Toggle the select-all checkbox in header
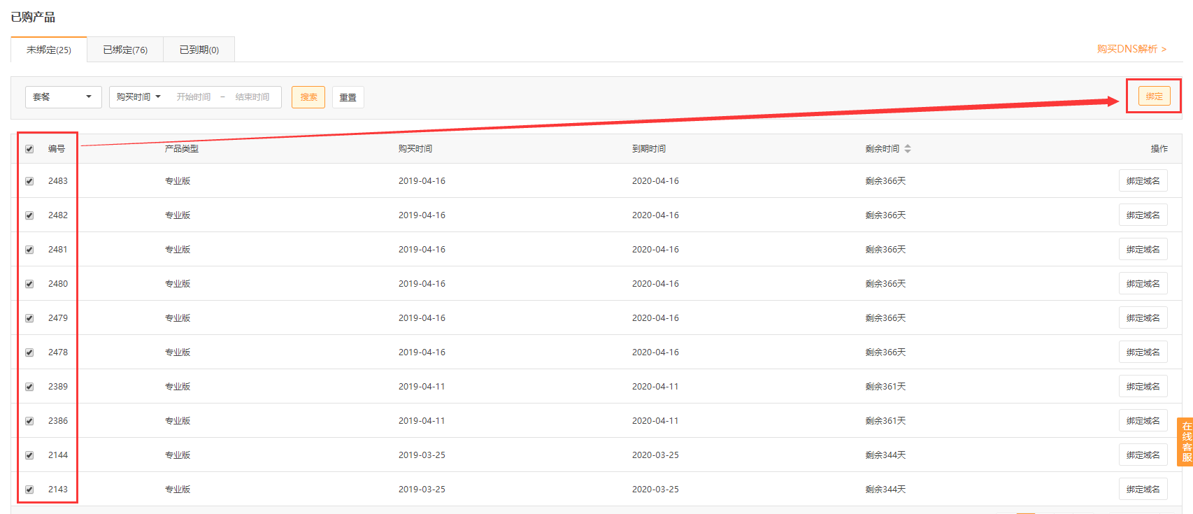This screenshot has width=1193, height=514. pyautogui.click(x=29, y=149)
